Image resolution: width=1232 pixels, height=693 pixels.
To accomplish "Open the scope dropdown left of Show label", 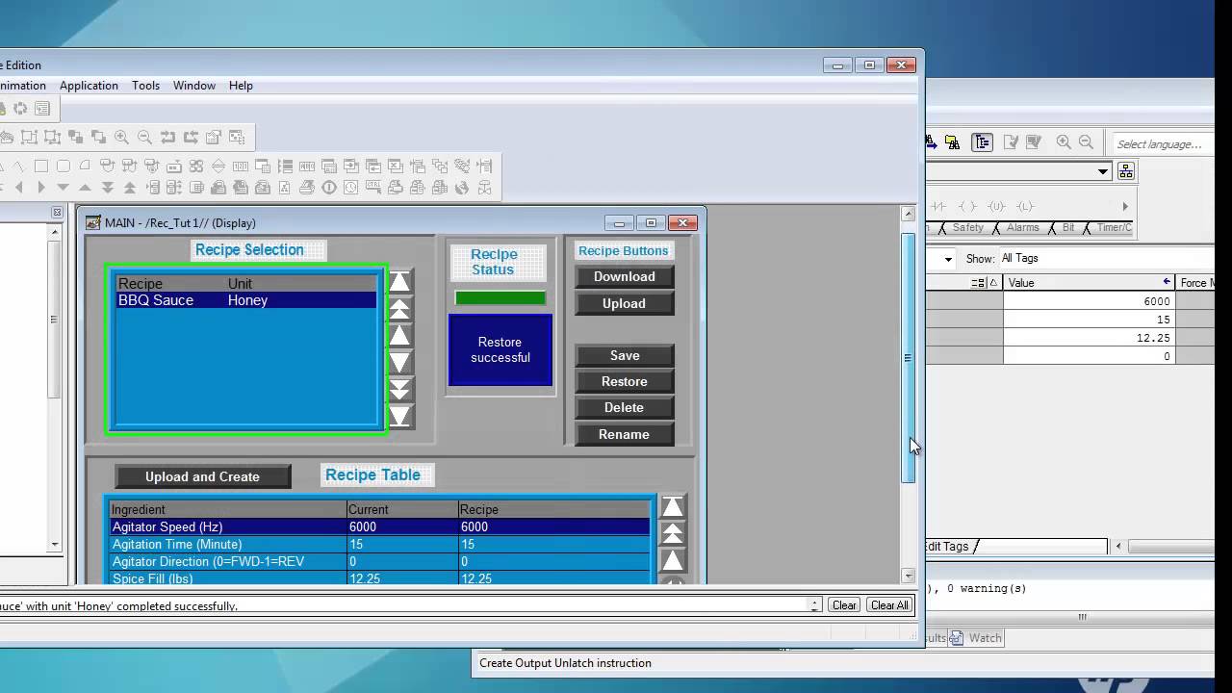I will (x=948, y=259).
